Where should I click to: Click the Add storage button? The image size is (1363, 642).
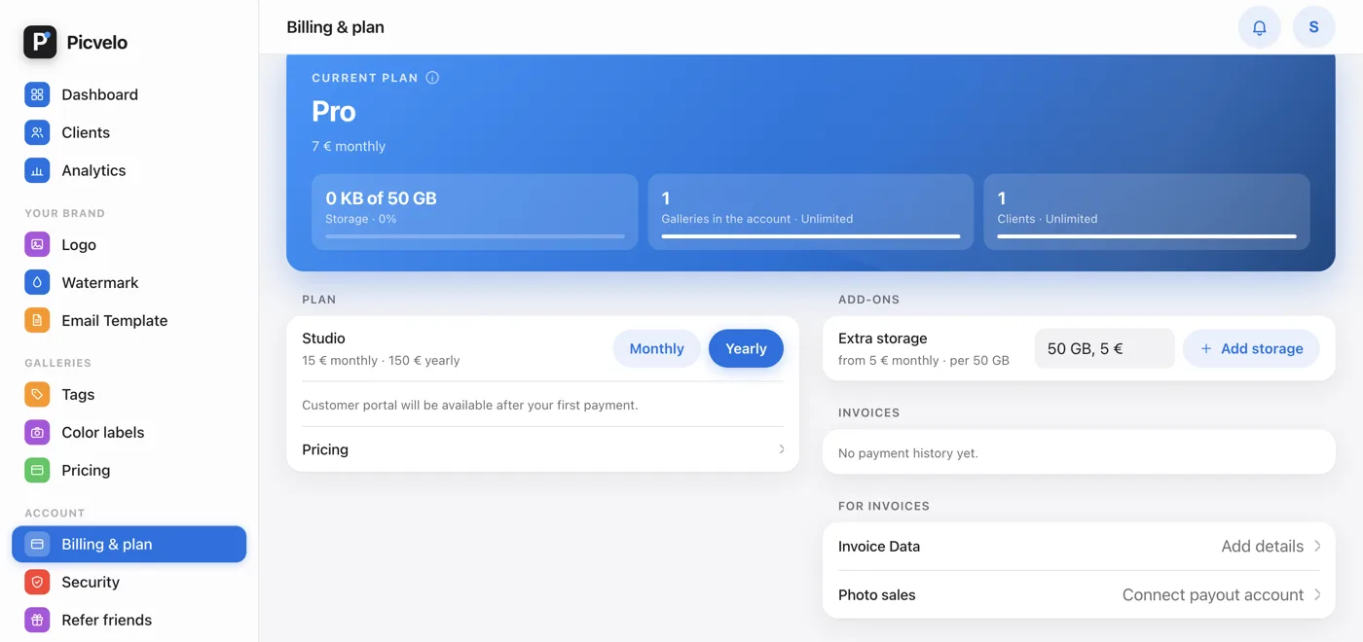pyautogui.click(x=1251, y=348)
